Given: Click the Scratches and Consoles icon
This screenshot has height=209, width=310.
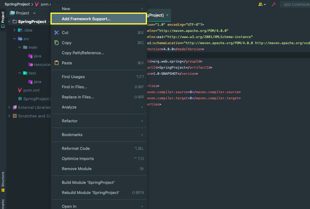Looking at the screenshot, I should [x=15, y=116].
